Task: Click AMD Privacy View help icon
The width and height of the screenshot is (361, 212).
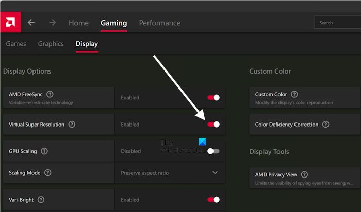Action: point(304,174)
